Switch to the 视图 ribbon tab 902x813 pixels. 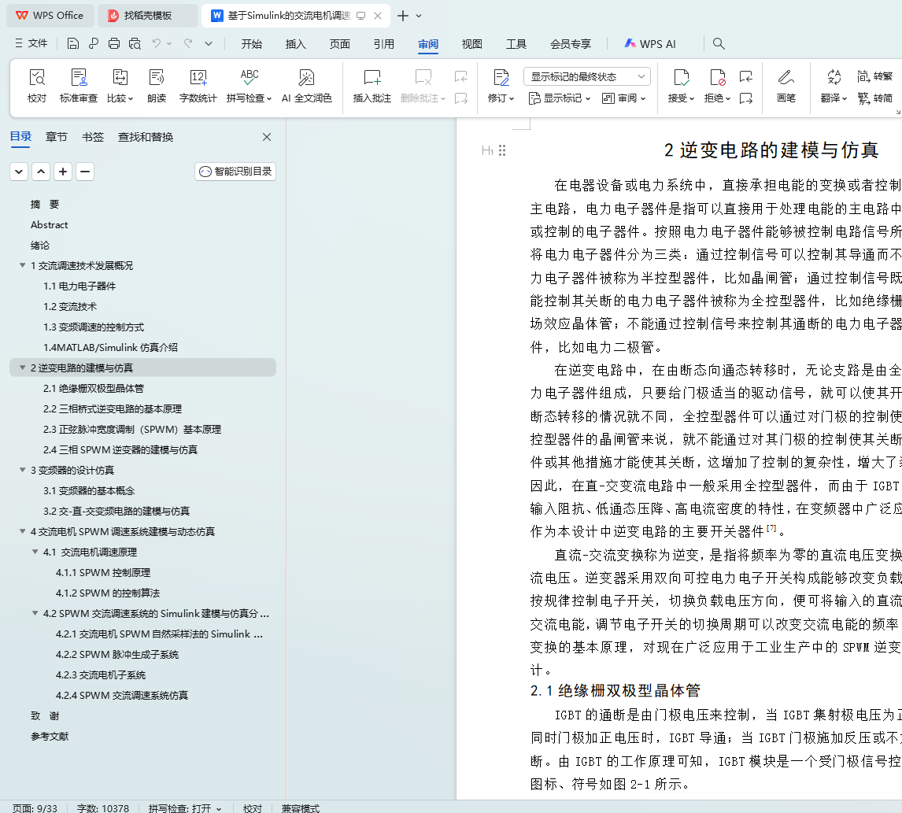(471, 44)
